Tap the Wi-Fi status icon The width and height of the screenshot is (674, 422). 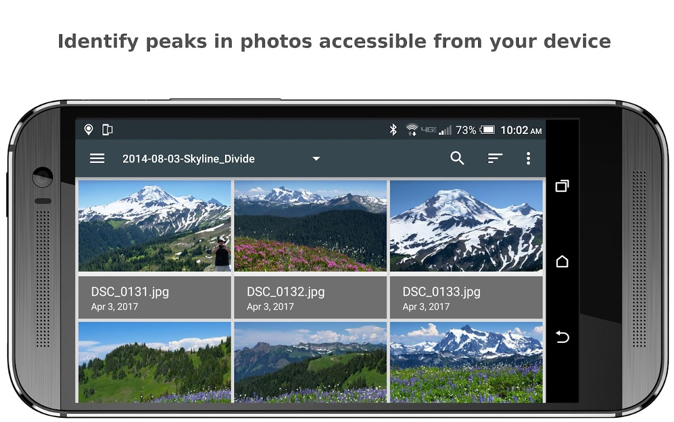[412, 130]
